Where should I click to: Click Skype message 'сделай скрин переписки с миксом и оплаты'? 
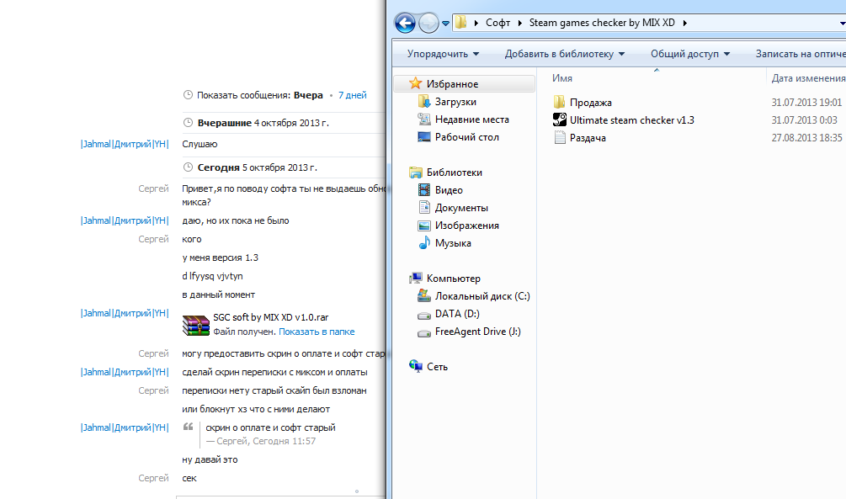tap(274, 372)
